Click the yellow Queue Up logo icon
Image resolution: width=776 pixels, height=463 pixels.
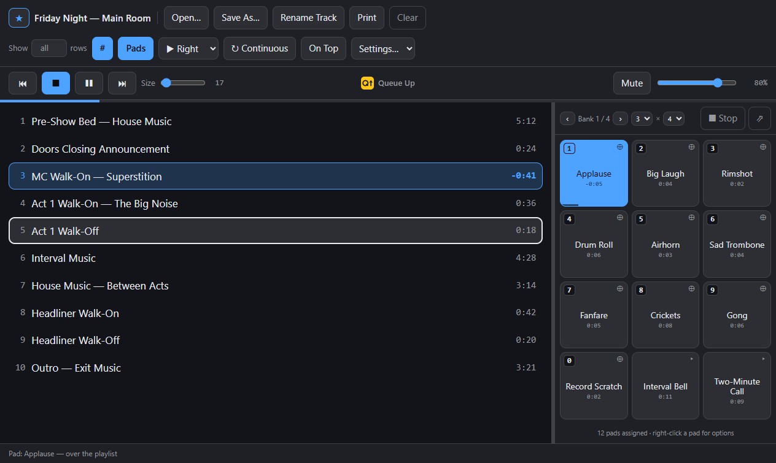pyautogui.click(x=367, y=83)
